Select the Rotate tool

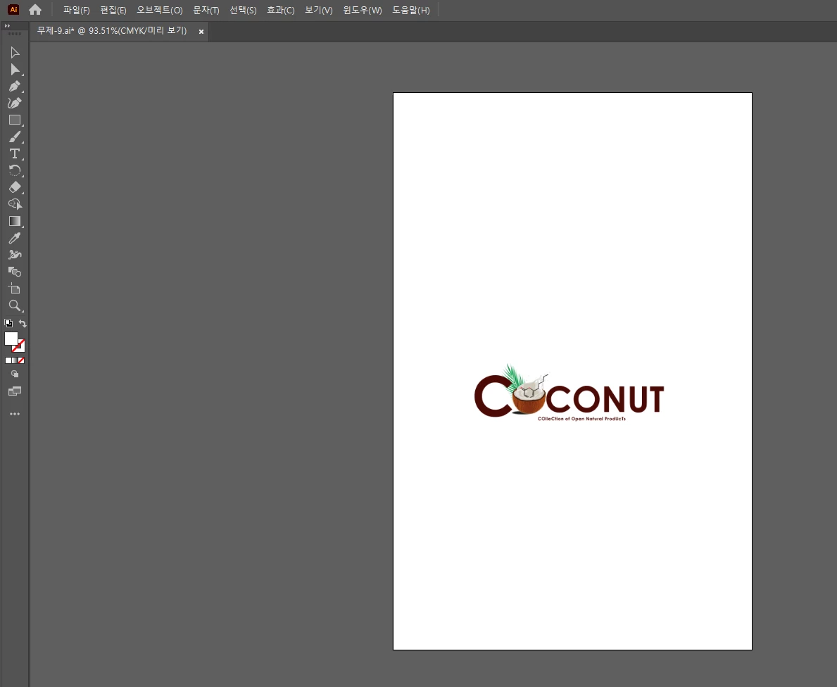click(x=15, y=171)
